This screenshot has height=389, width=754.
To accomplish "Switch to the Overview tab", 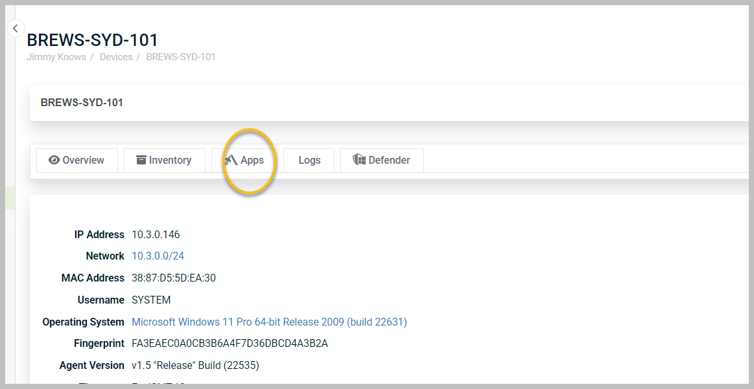I will coord(77,161).
